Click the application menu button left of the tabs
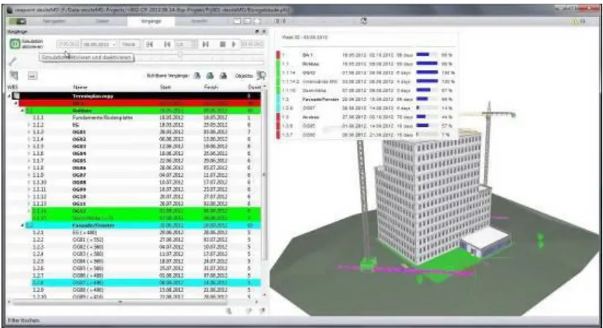The image size is (603, 328). click(x=18, y=21)
